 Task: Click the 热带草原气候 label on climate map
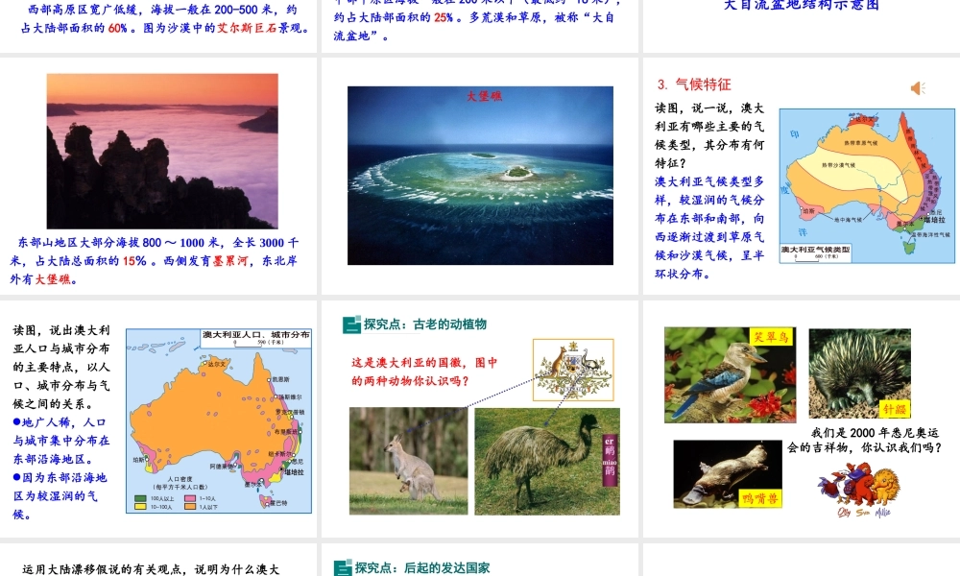(x=860, y=143)
